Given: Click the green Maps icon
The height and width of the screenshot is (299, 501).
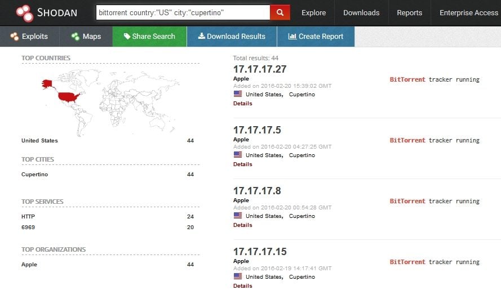Looking at the screenshot, I should 76,37.
